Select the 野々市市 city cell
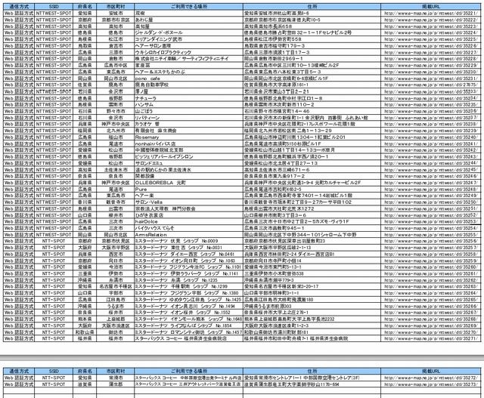Viewport: 484px width, 398px height. pos(116,111)
